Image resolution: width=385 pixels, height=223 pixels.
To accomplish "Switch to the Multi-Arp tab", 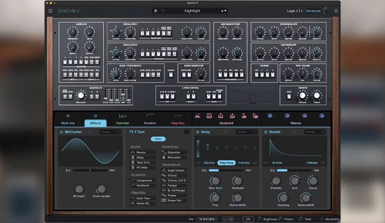I will tap(68, 123).
